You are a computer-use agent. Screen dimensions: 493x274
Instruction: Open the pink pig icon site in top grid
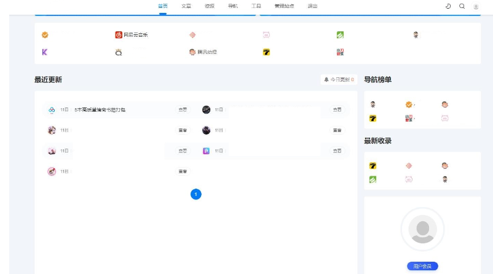[x=266, y=35]
